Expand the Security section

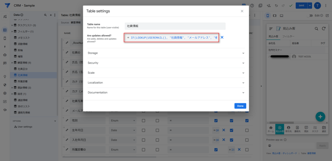[166, 63]
